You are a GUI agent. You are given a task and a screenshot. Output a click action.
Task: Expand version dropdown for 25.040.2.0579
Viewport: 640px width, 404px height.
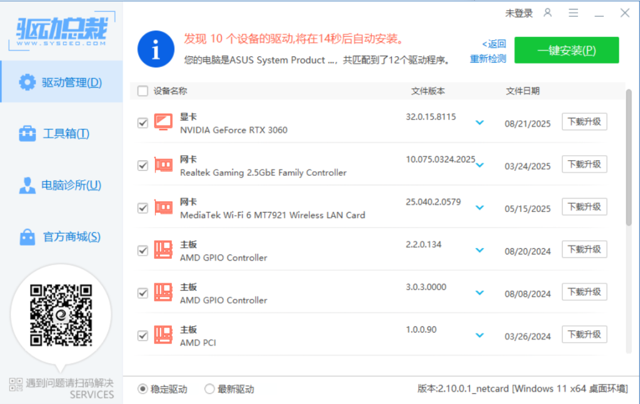[x=479, y=208]
